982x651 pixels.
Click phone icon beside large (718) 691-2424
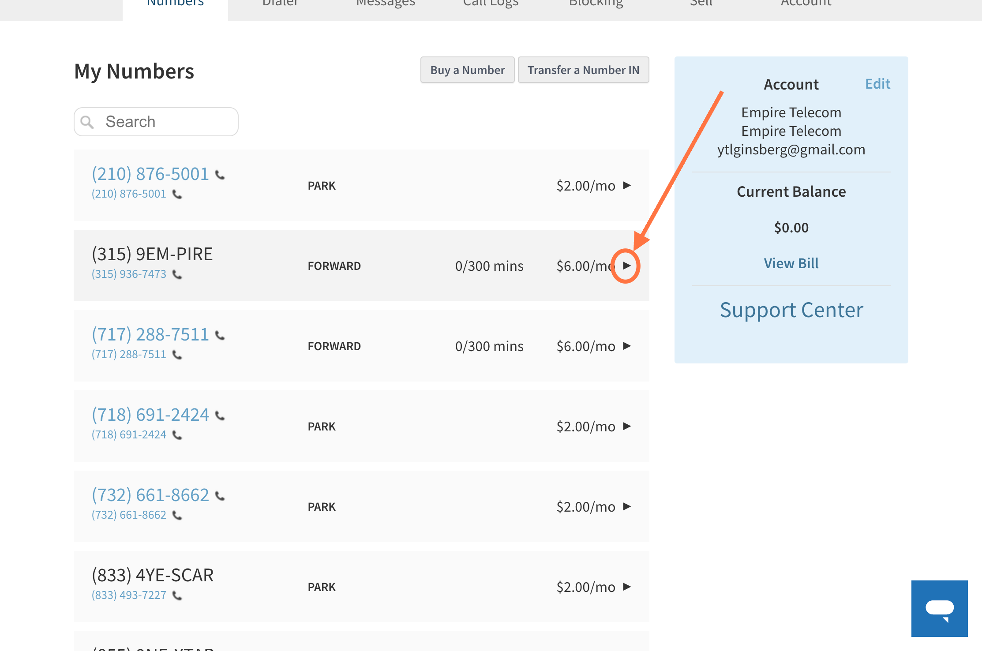click(220, 416)
